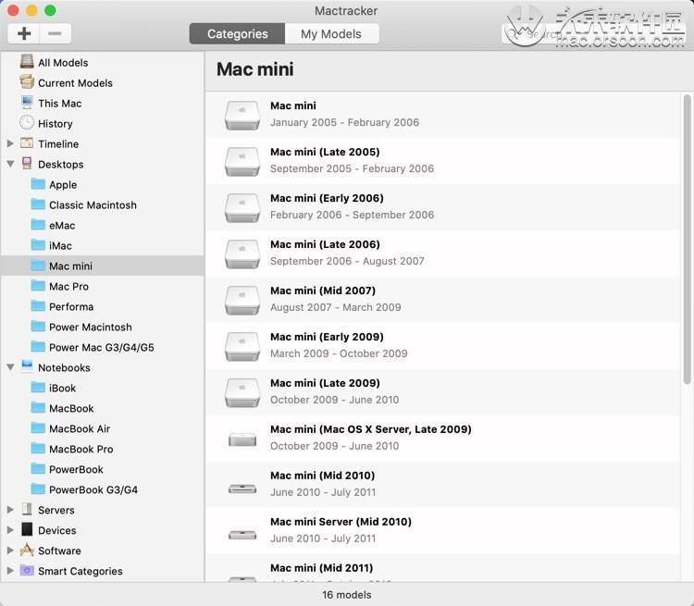
Task: Open This Mac from the sidebar
Action: coord(27,104)
